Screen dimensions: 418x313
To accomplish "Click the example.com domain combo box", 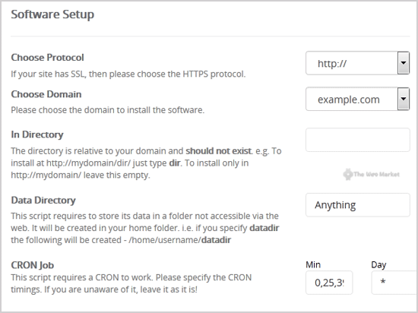I will 357,99.
